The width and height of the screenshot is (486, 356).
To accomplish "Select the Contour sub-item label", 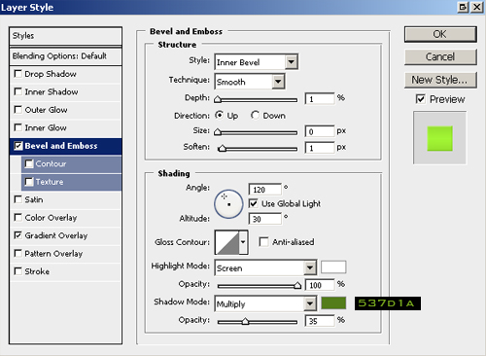I will click(51, 163).
